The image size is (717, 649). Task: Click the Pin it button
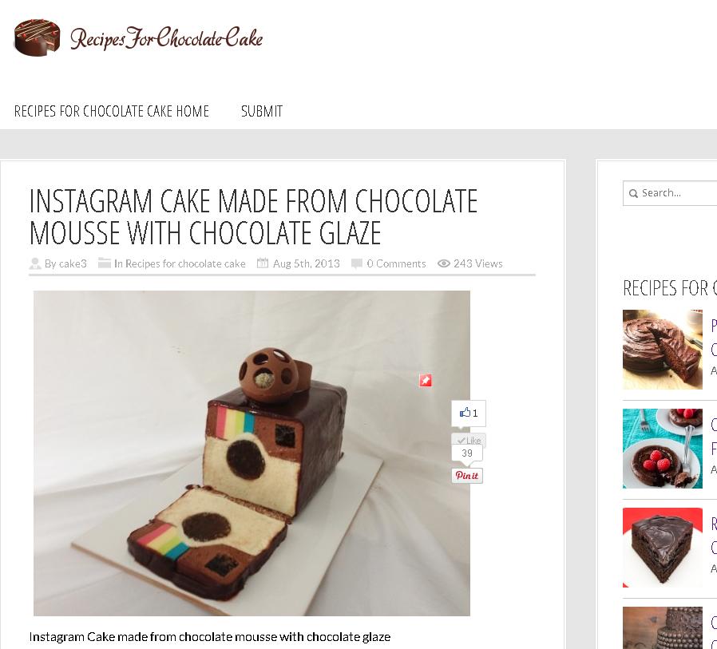pyautogui.click(x=467, y=475)
